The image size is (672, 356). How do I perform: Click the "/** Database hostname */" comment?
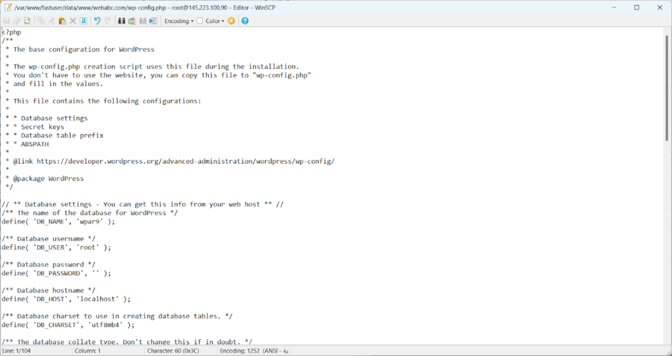49,290
